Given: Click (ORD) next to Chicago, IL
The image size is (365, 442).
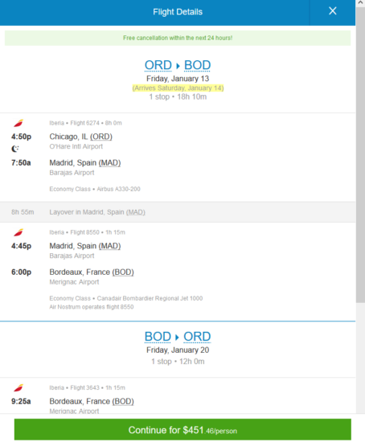Looking at the screenshot, I should point(101,137).
